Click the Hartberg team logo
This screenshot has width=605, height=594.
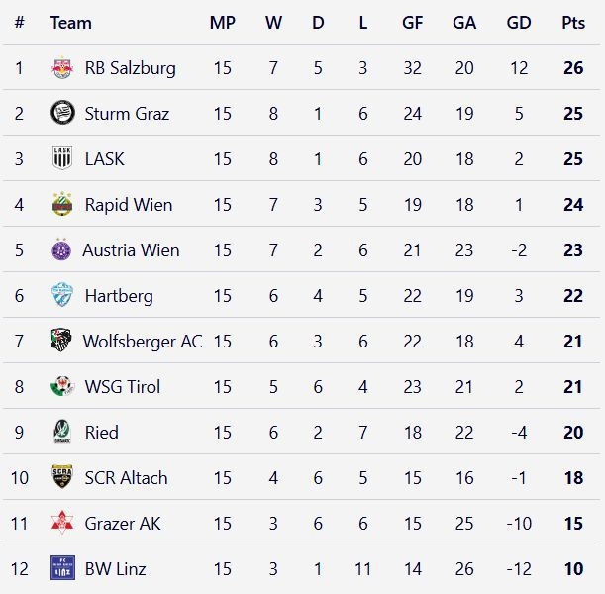62,296
